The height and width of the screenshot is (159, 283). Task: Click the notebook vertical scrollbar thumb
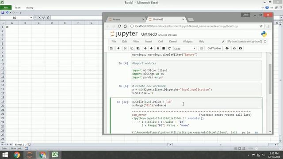coord(270,79)
